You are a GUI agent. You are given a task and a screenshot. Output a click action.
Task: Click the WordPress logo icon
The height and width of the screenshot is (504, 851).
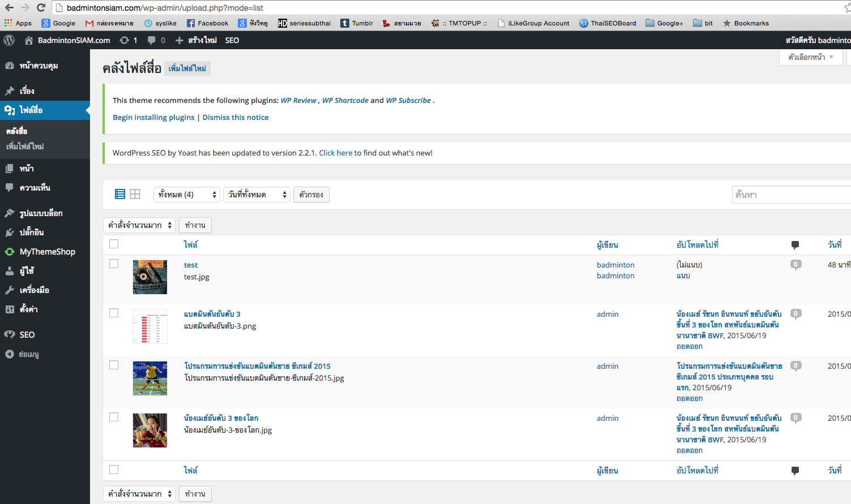pos(9,40)
